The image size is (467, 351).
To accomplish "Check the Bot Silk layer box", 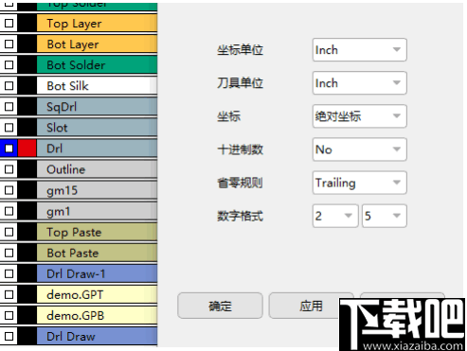I will [9, 85].
